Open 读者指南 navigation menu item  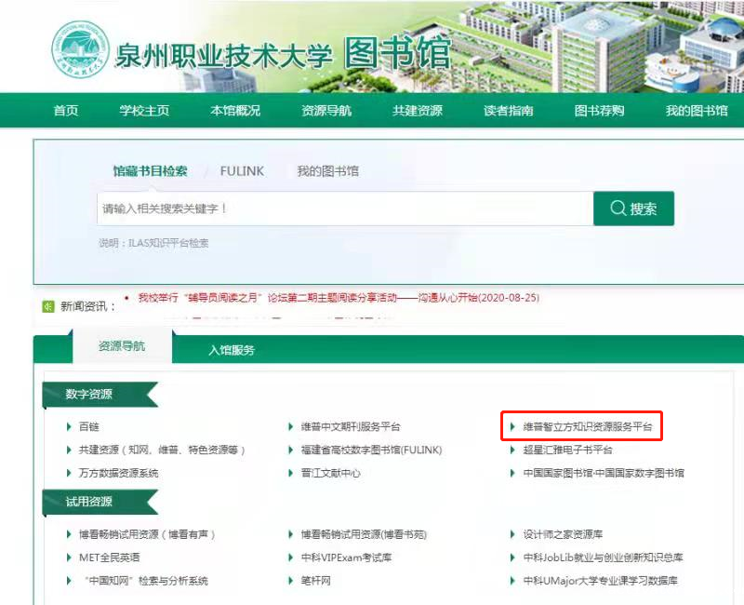(x=509, y=111)
